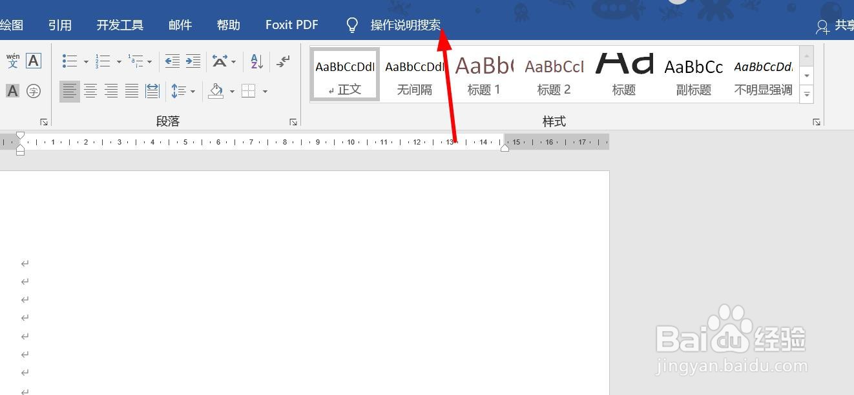Viewport: 854px width, 395px height.
Task: Click the Asian layout icon
Action: [220, 61]
